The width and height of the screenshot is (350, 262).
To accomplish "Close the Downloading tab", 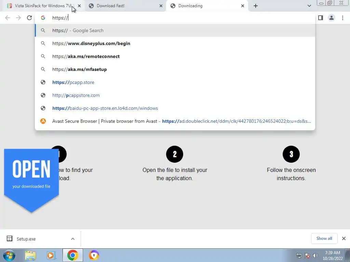I will coord(243,6).
